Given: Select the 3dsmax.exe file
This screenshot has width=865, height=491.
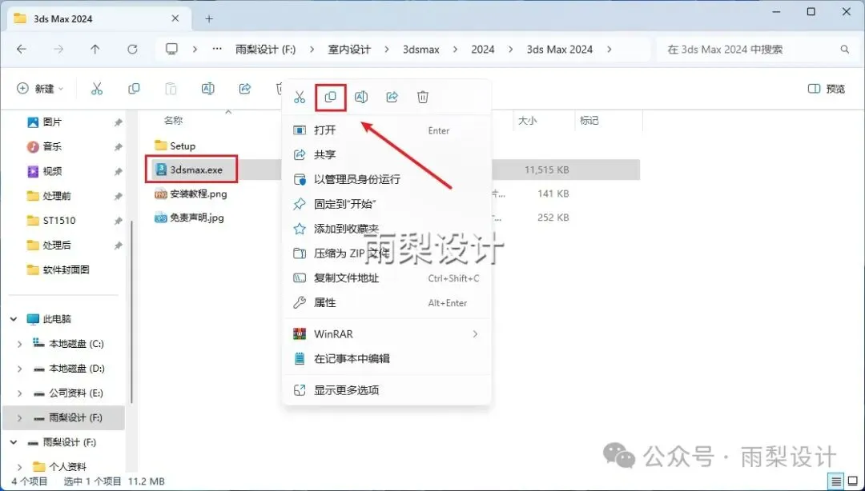Looking at the screenshot, I should tap(191, 170).
